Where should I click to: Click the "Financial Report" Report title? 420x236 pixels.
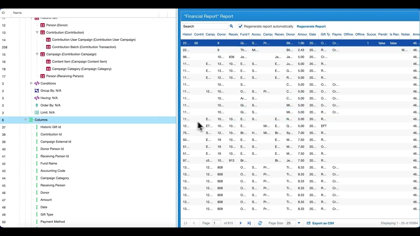pos(208,16)
